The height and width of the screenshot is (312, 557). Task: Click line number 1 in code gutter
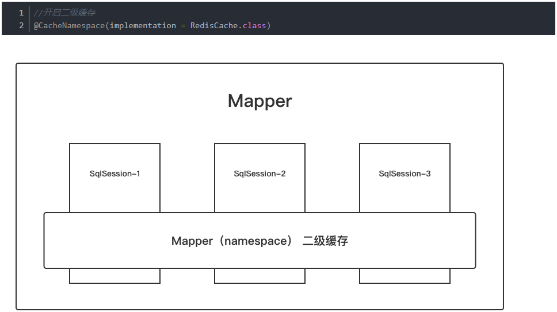click(x=21, y=13)
